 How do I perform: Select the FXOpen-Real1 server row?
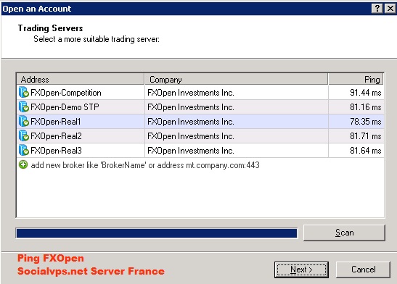(x=200, y=122)
